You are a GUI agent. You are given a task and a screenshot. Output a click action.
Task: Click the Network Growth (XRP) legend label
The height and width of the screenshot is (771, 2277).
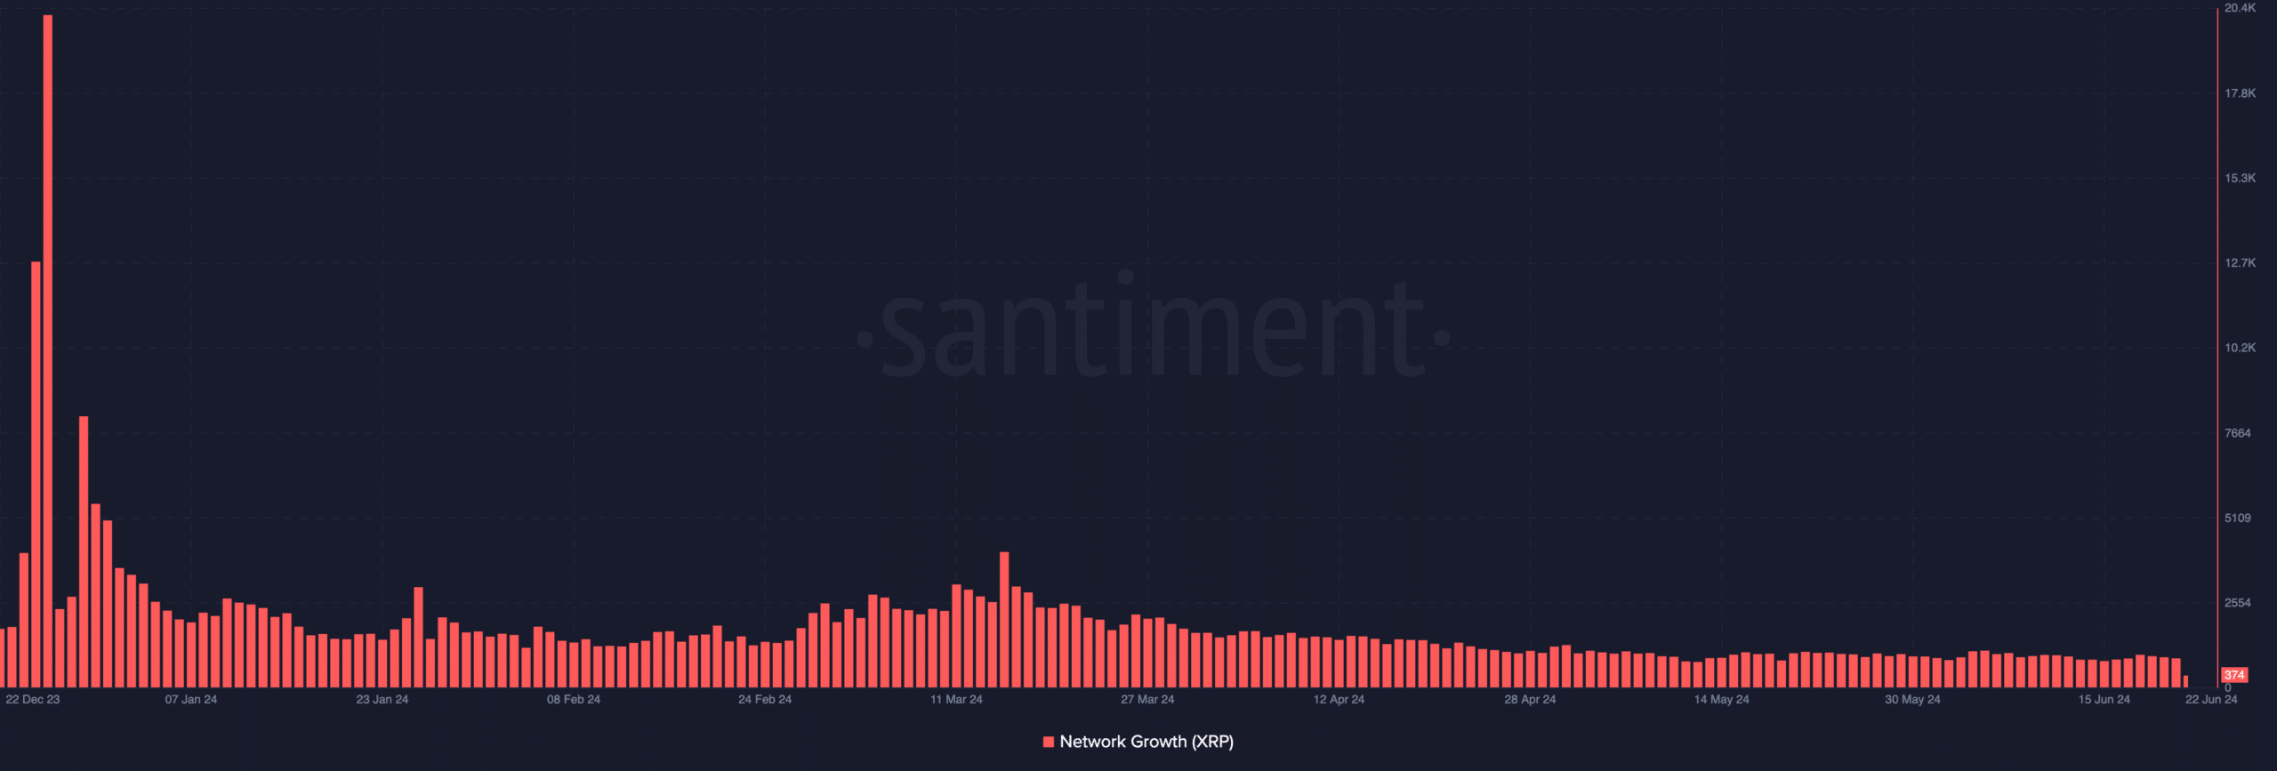click(1147, 742)
